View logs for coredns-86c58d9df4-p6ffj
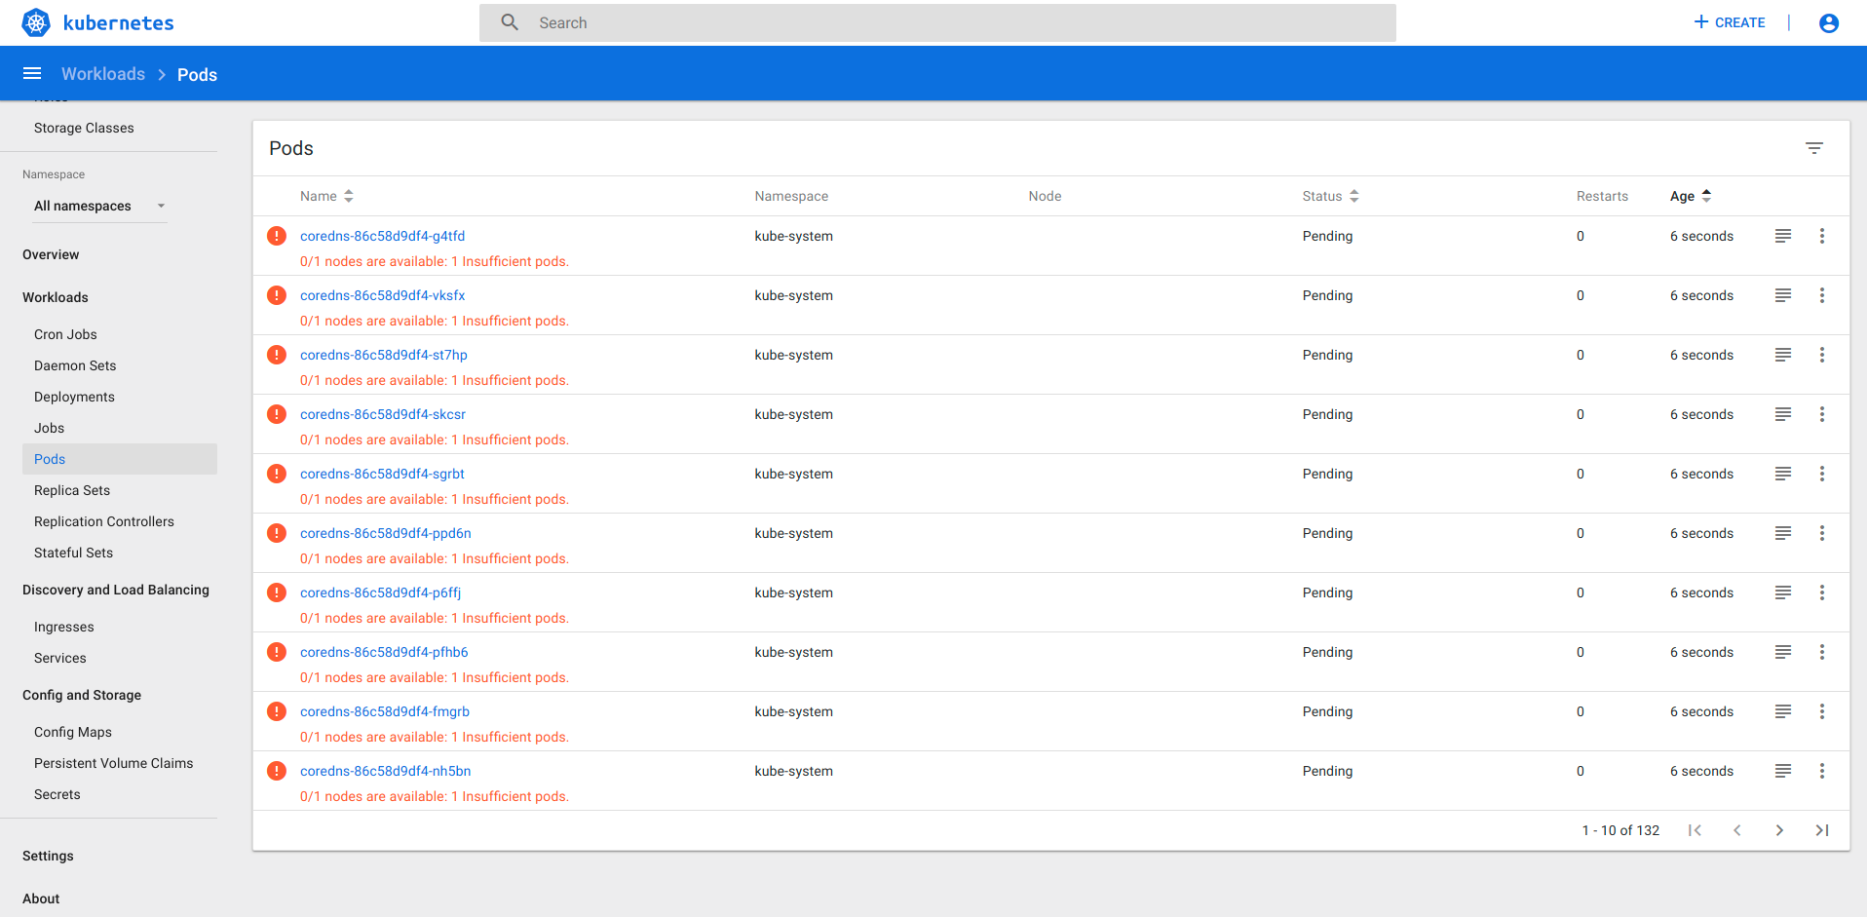Screen dimensions: 1867x917 point(1783,592)
